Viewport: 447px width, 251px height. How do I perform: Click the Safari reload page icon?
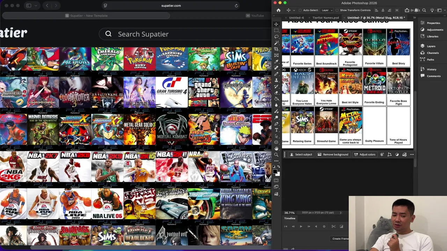[236, 6]
